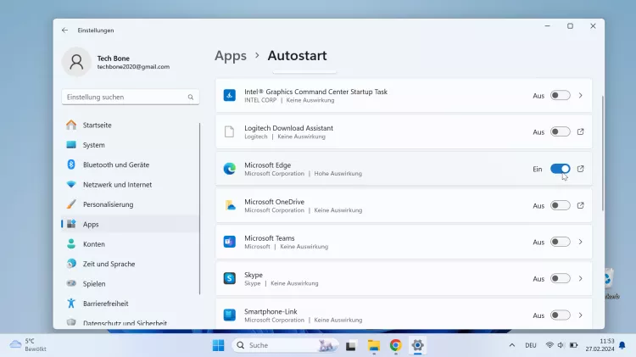The height and width of the screenshot is (357, 636).
Task: Click 'Hohe Auswirkung' label for Edge
Action: 338,174
